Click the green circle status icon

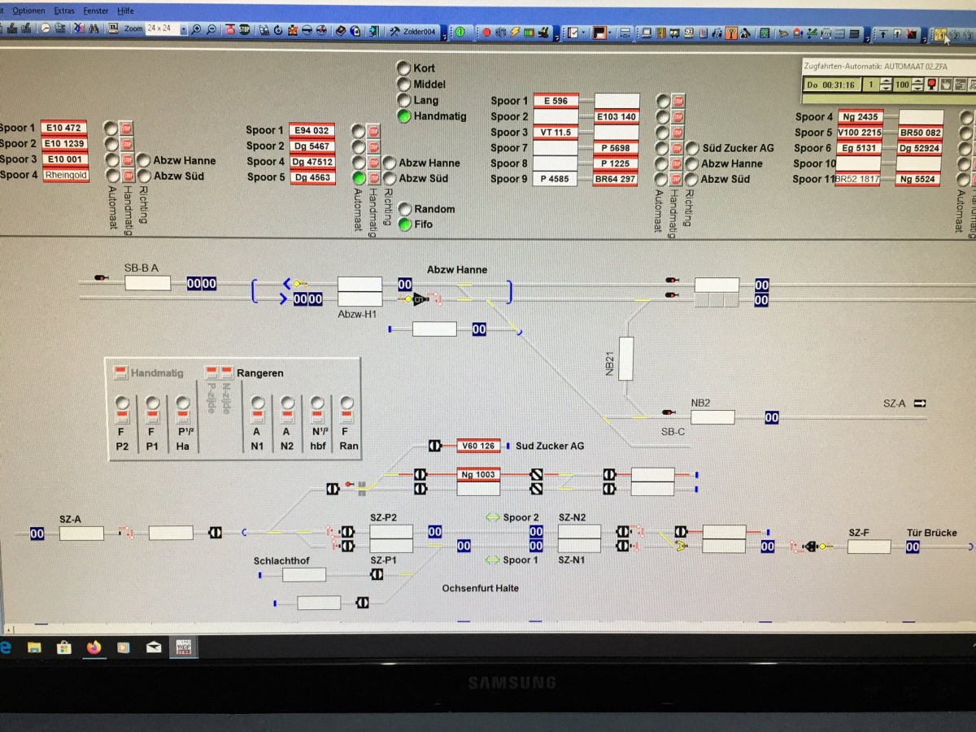tap(460, 32)
